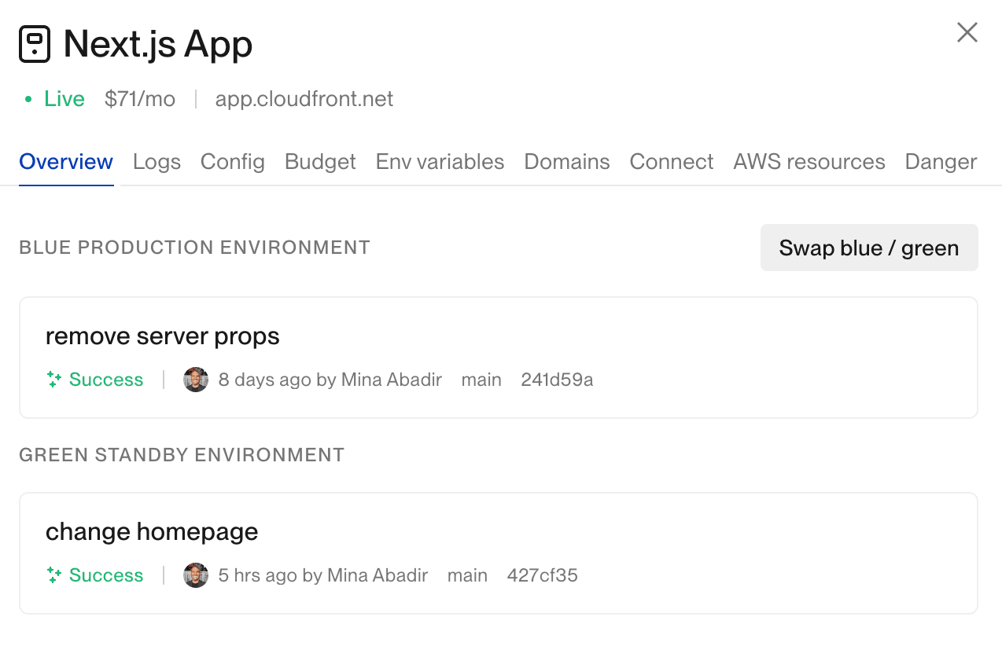1002x646 pixels.
Task: Select commit hash 241d59a
Action: pyautogui.click(x=557, y=379)
